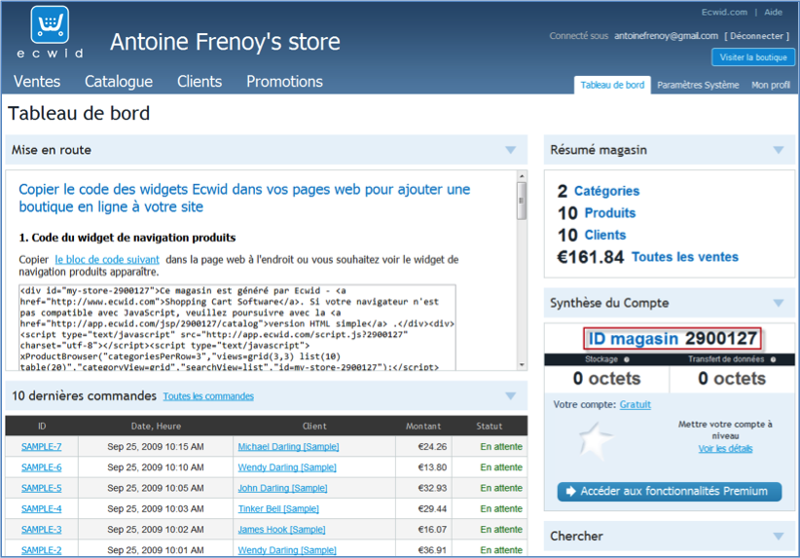The height and width of the screenshot is (558, 800).
Task: Open client Tinker Bell [Sample]
Action: pos(278,509)
